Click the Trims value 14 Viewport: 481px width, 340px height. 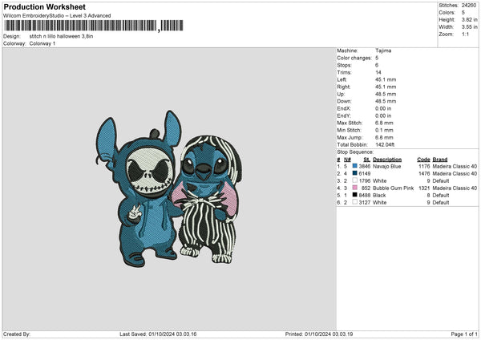[x=378, y=72]
